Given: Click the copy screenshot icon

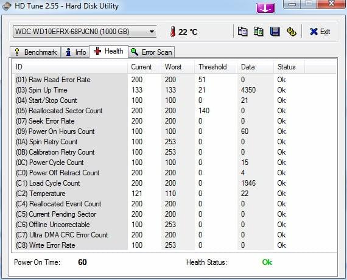Looking at the screenshot, I should (259, 32).
